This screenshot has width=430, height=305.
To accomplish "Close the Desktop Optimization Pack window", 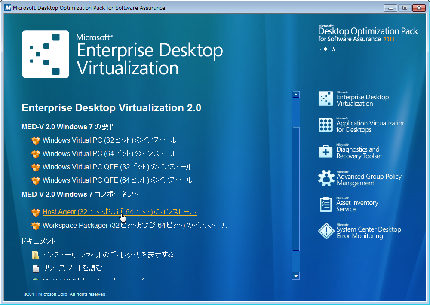I will click(419, 8).
